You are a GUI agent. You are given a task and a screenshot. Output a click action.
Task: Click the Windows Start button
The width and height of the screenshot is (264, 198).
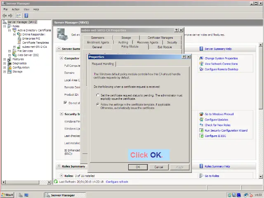pos(7,195)
